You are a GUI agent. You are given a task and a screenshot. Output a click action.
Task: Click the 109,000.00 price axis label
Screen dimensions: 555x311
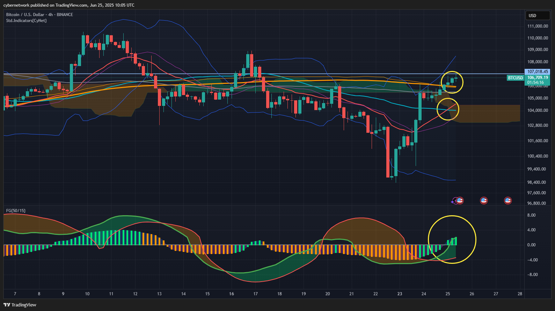click(x=538, y=50)
